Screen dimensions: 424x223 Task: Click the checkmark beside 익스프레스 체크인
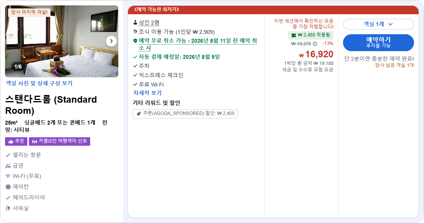135,75
